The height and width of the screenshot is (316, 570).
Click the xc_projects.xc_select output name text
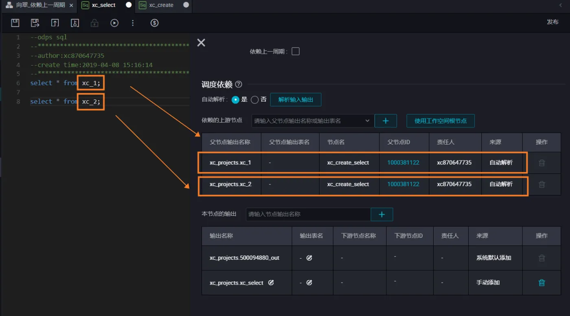pos(237,282)
